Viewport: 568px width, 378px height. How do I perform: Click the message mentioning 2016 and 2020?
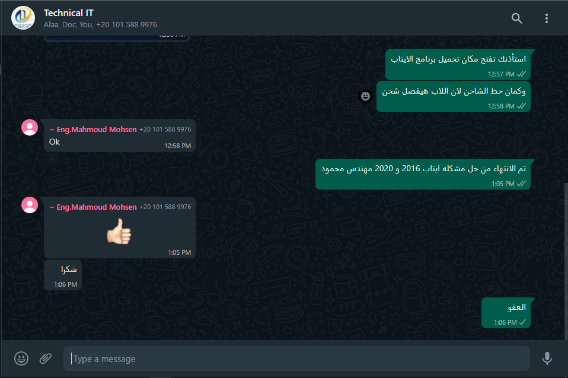click(x=423, y=174)
